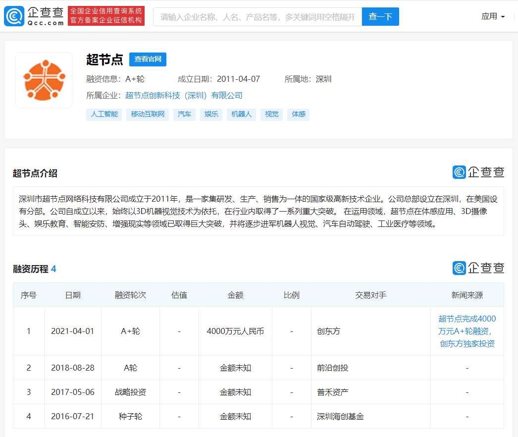Click the date cell 2018-08-28
Screen dimensions: 518x437
pos(73,368)
